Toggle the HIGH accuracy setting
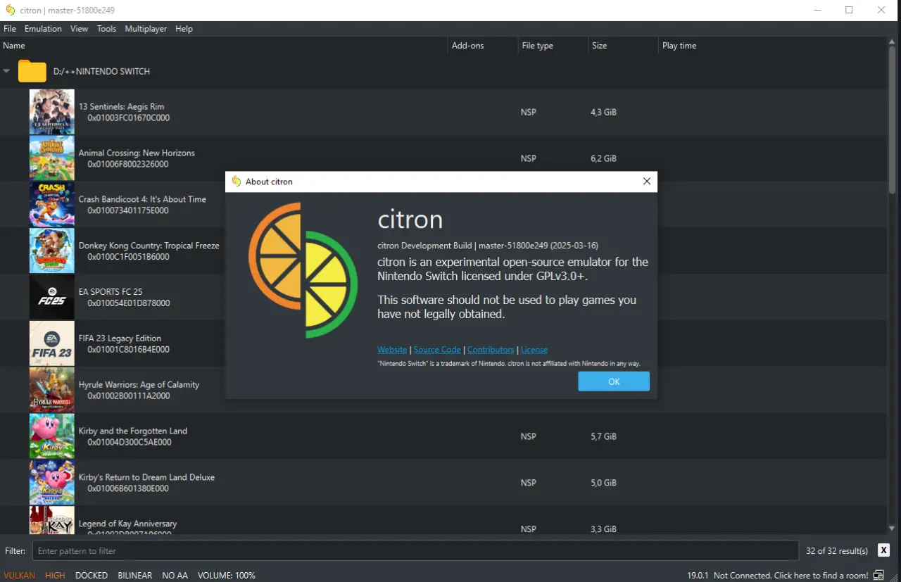 click(55, 575)
